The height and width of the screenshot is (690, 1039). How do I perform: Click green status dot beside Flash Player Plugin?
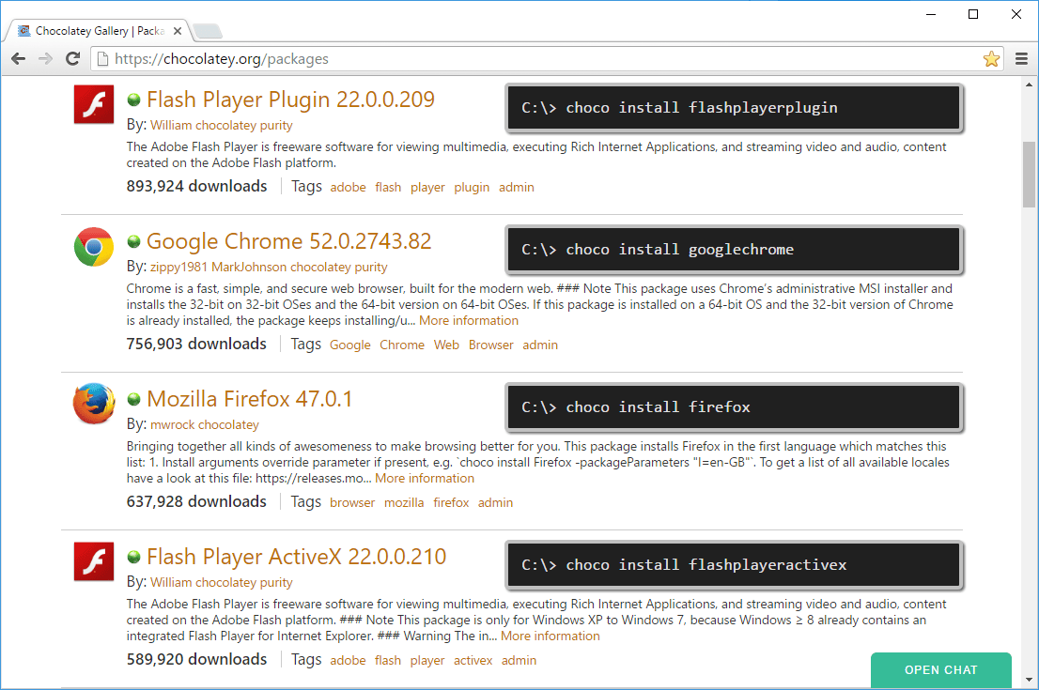(133, 100)
